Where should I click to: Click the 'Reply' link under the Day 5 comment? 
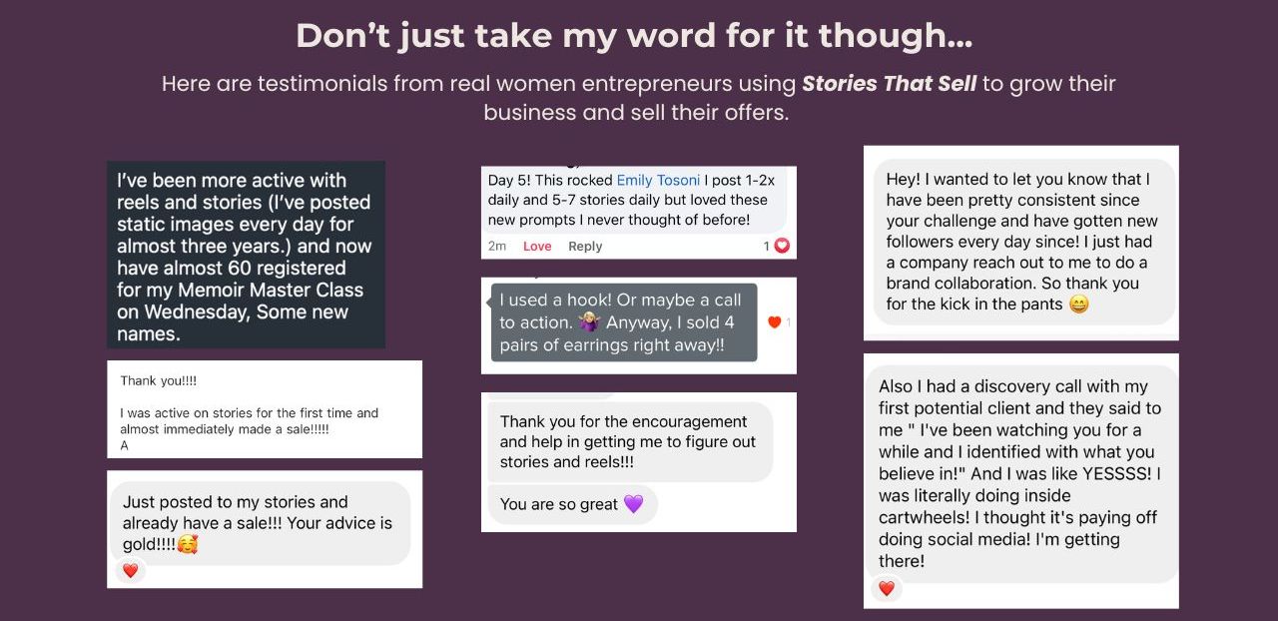(x=585, y=246)
